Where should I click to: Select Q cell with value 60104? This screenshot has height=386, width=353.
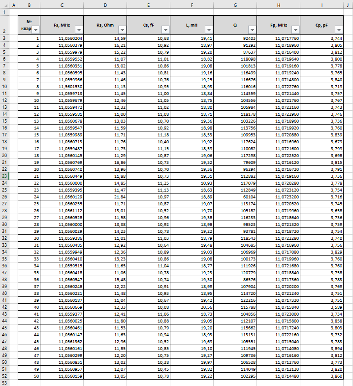[235, 197]
